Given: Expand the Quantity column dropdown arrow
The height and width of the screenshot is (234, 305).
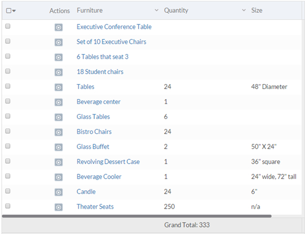Looking at the screenshot, I should tap(244, 10).
